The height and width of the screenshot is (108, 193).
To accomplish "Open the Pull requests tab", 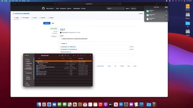I will (25, 18).
